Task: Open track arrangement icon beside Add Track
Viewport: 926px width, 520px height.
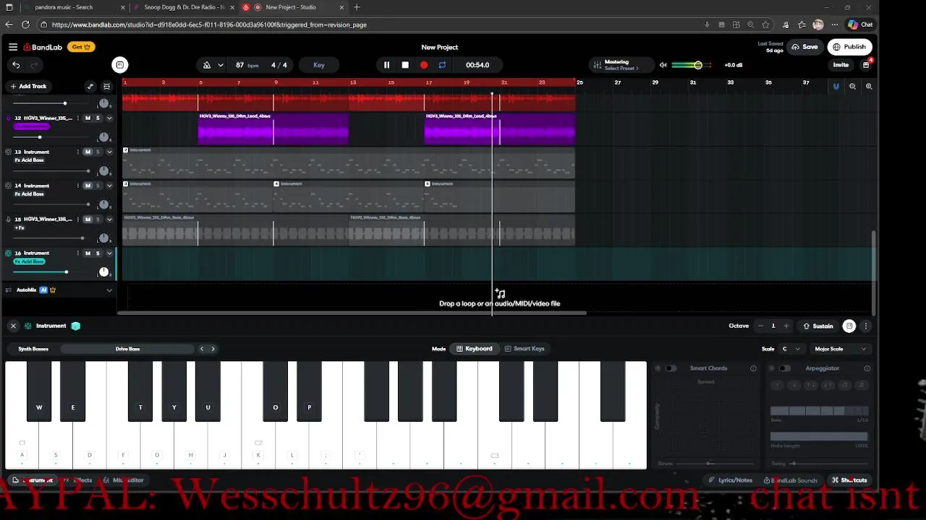Action: pyautogui.click(x=106, y=86)
